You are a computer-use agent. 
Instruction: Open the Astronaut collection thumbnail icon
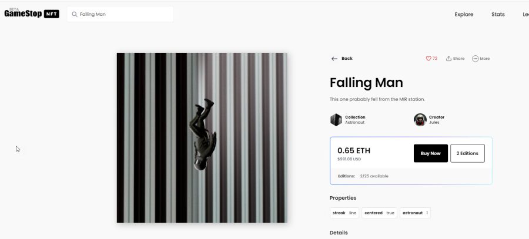pos(336,120)
